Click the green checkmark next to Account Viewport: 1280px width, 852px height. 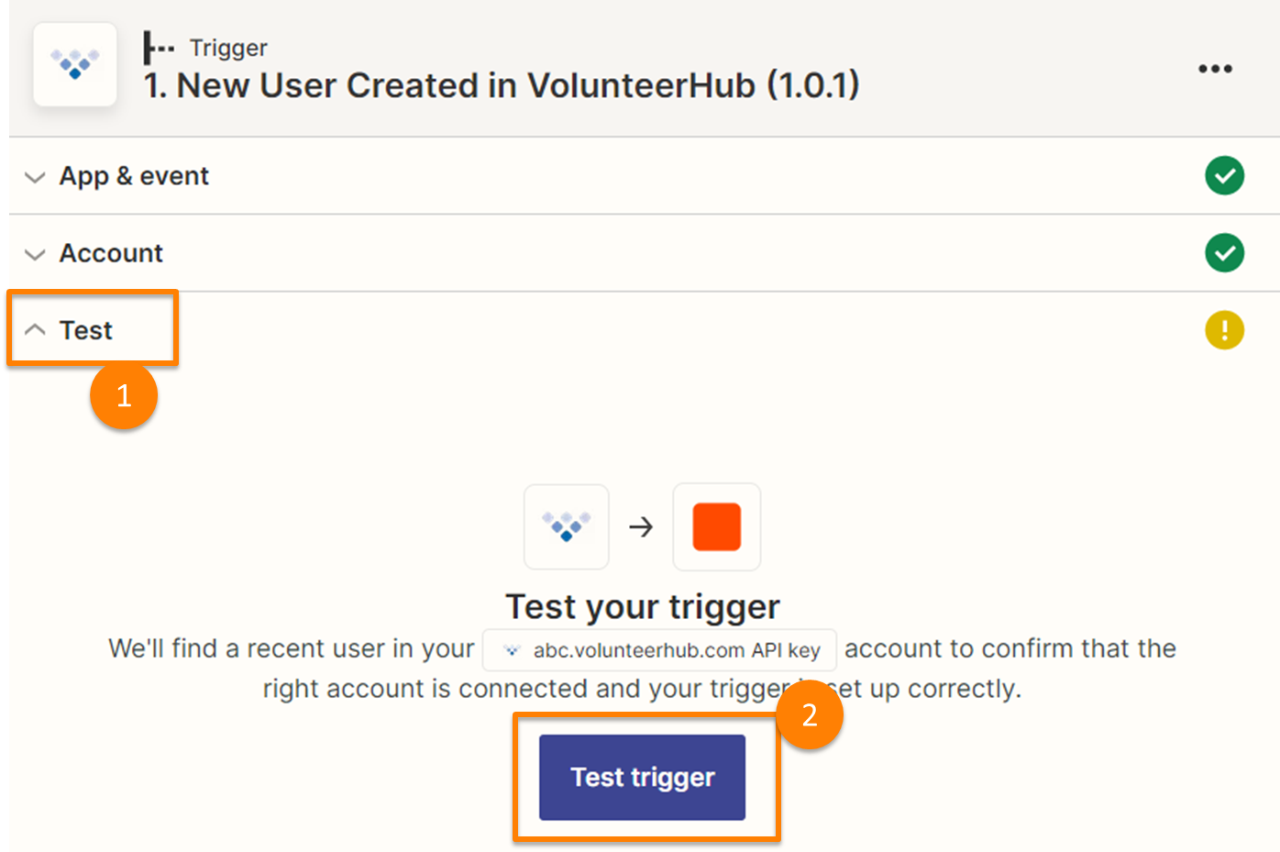pos(1224,253)
